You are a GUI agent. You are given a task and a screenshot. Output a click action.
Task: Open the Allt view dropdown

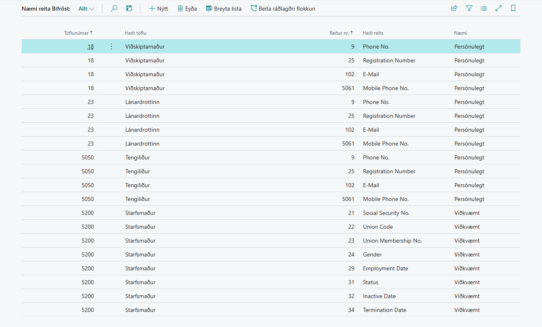[x=86, y=9]
